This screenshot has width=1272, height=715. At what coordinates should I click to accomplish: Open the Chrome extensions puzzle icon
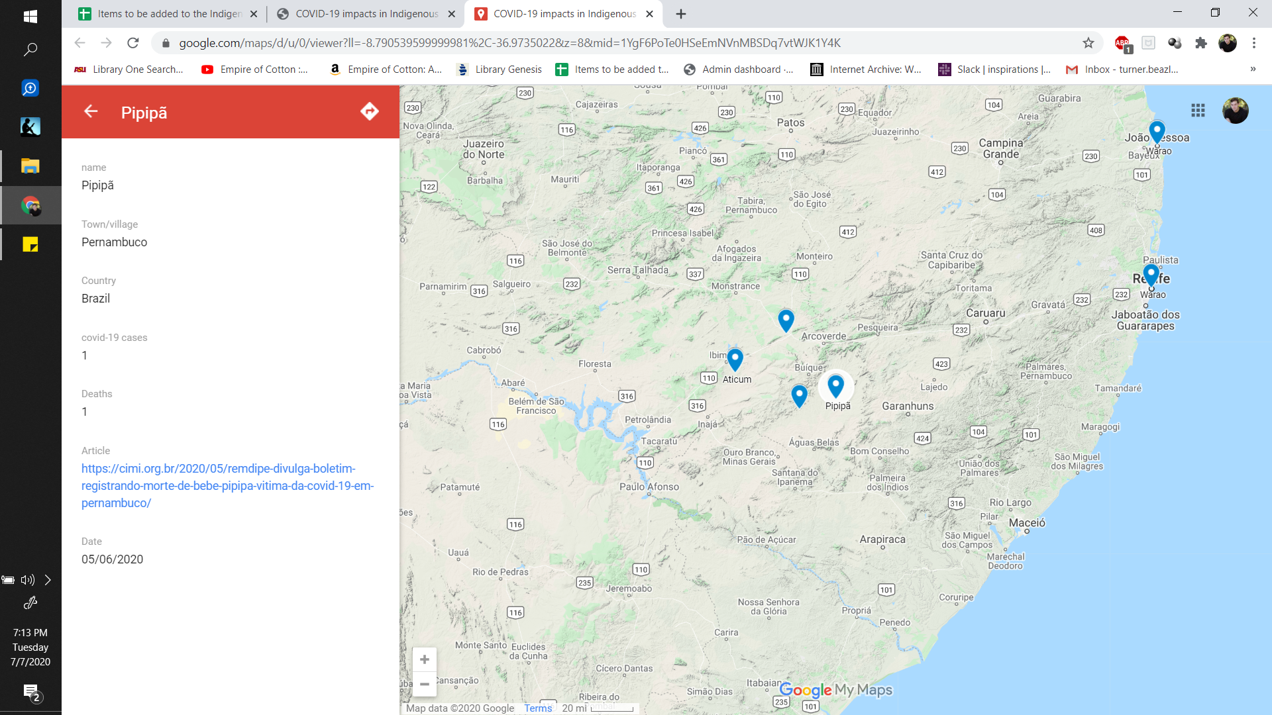[x=1200, y=43]
